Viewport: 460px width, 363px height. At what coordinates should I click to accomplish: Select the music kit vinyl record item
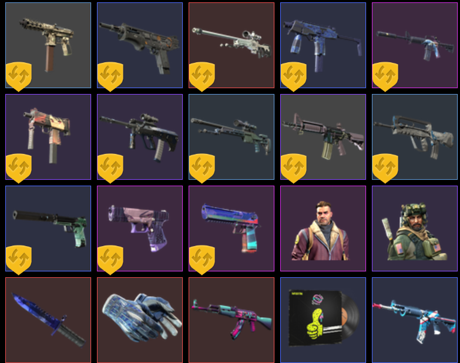323,320
